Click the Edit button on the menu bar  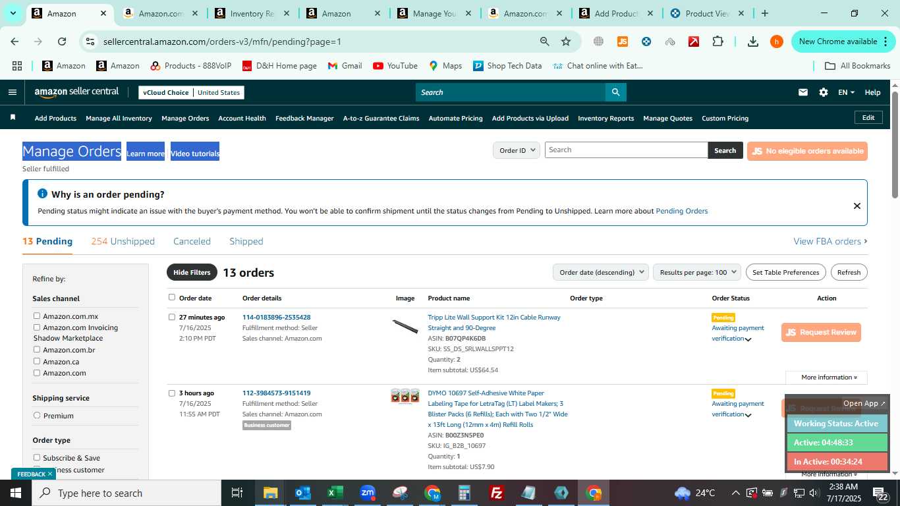tap(868, 117)
